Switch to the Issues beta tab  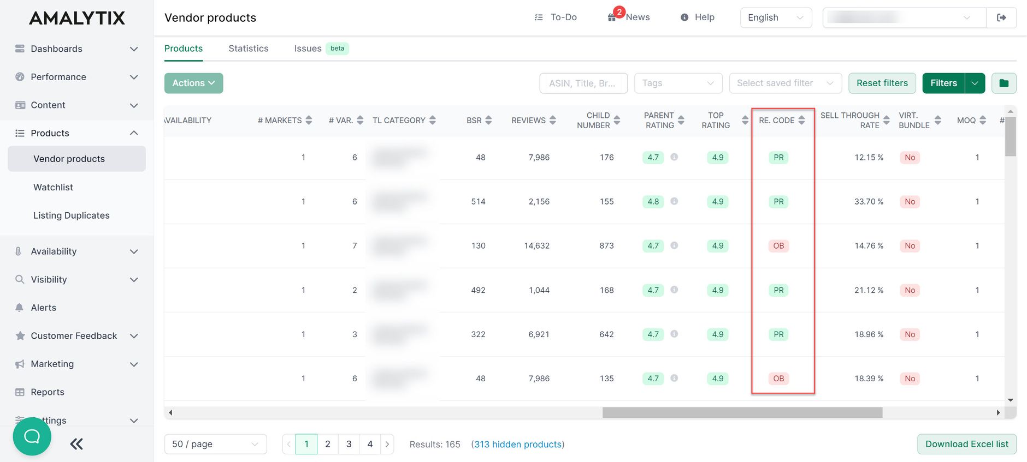point(321,49)
